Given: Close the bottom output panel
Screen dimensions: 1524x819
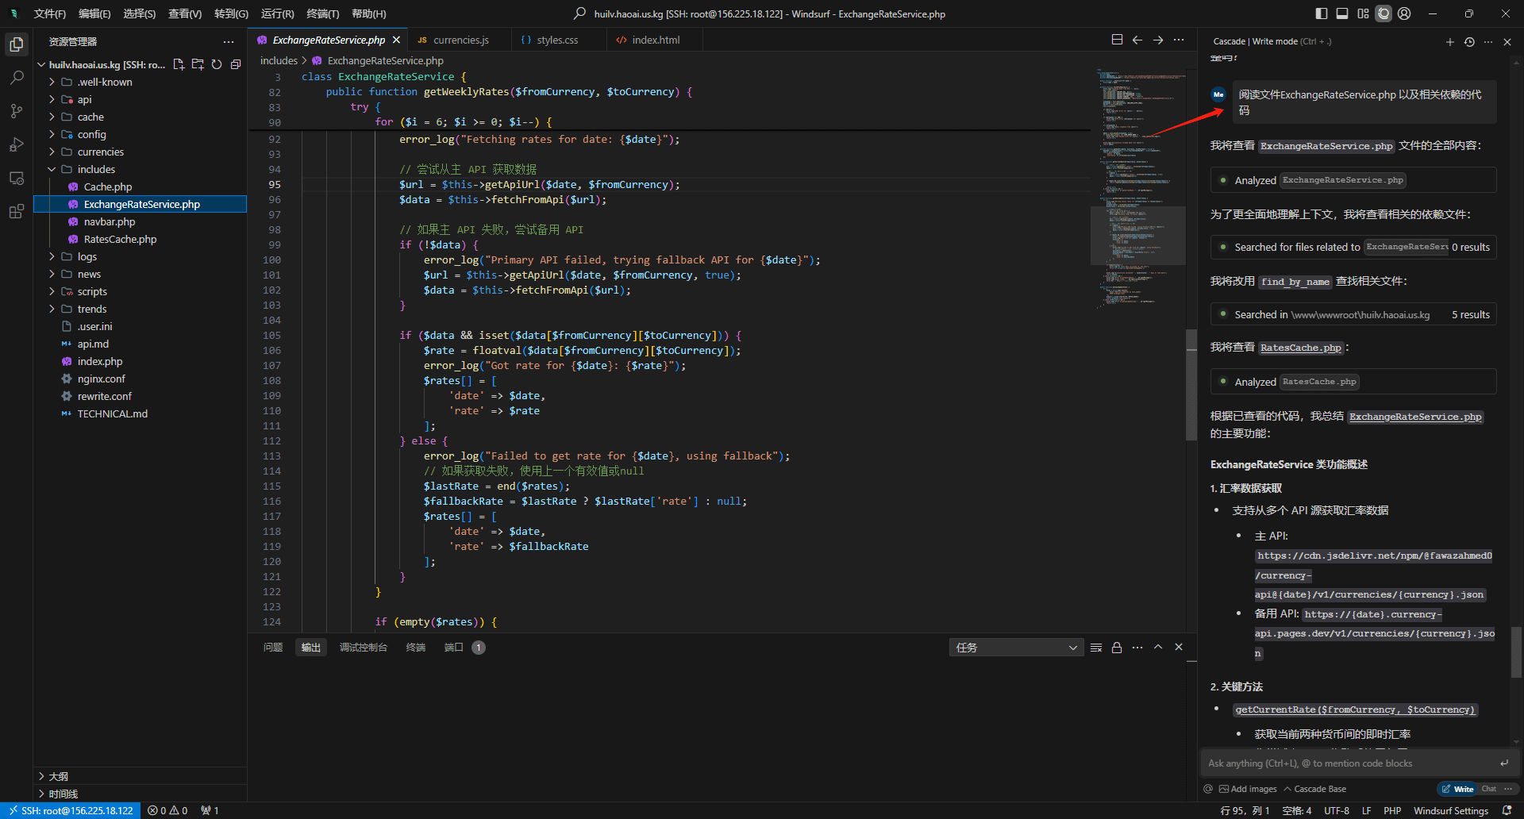Looking at the screenshot, I should (x=1179, y=648).
